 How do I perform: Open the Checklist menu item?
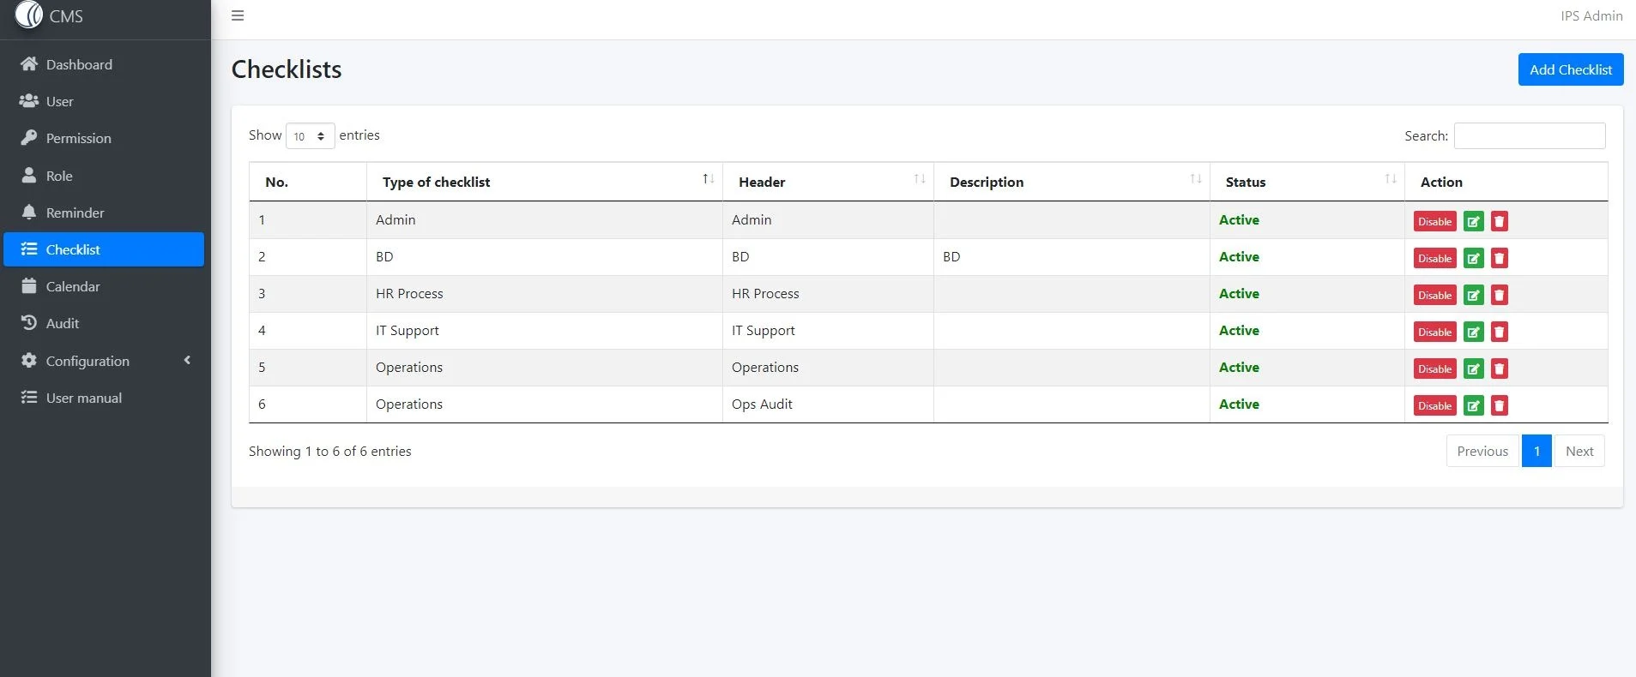[104, 249]
